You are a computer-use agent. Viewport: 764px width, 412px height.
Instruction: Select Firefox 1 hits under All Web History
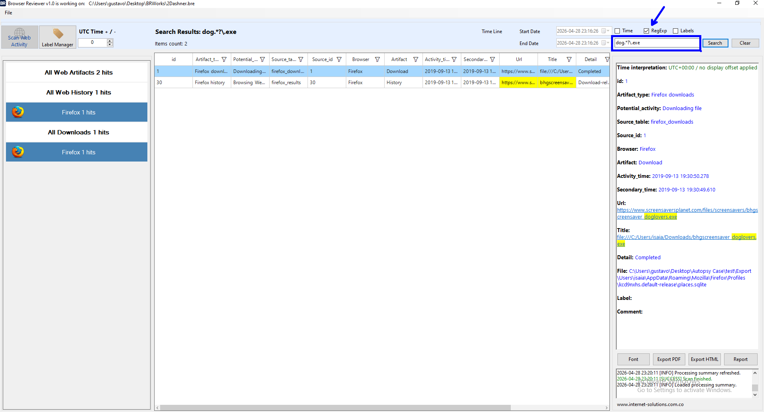tap(77, 112)
